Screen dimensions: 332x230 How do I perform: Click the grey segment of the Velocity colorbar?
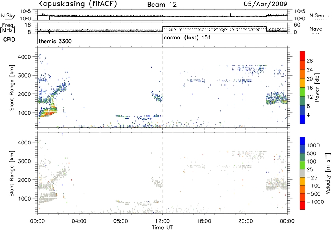pos(303,174)
